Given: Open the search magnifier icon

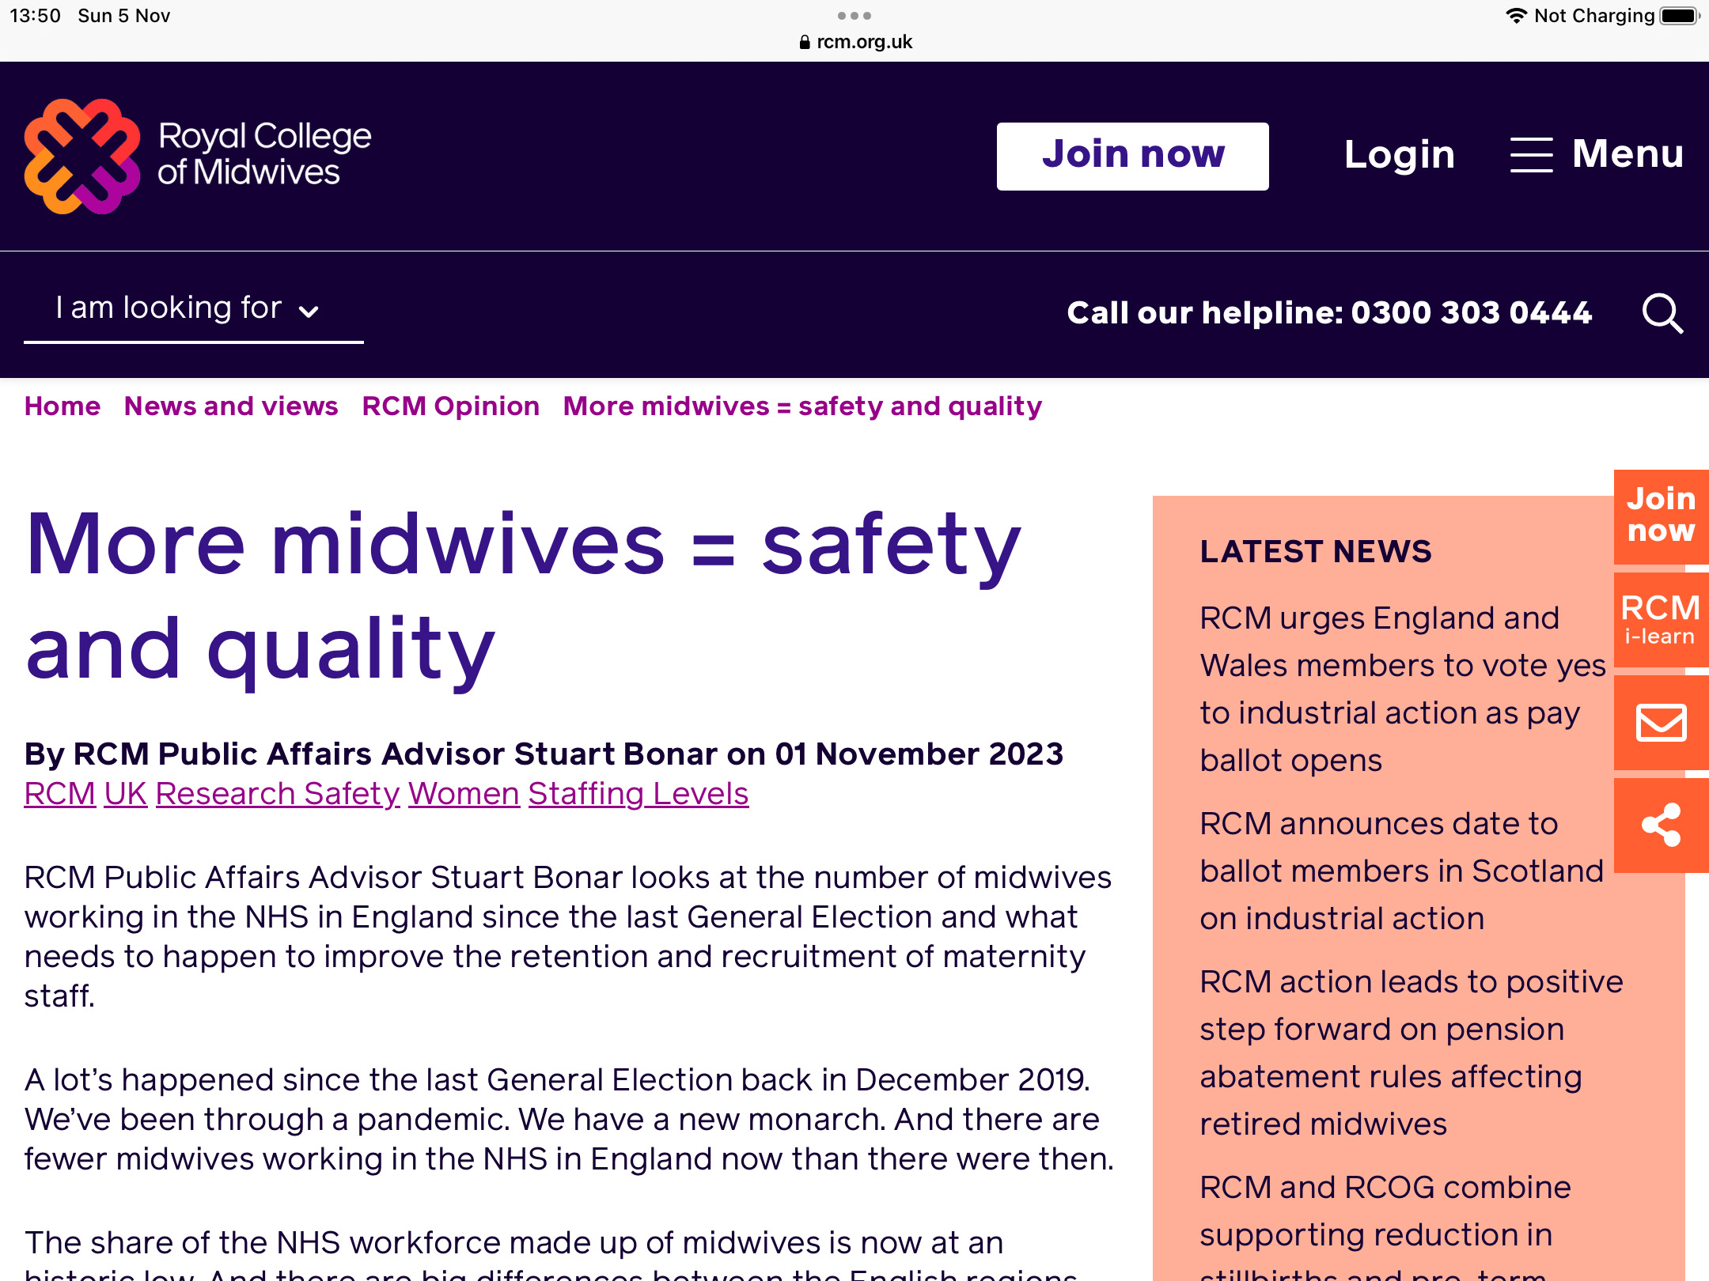Looking at the screenshot, I should 1662,313.
